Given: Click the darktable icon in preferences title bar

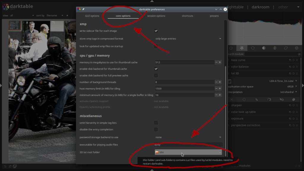Looking at the screenshot, I should click(x=79, y=9).
